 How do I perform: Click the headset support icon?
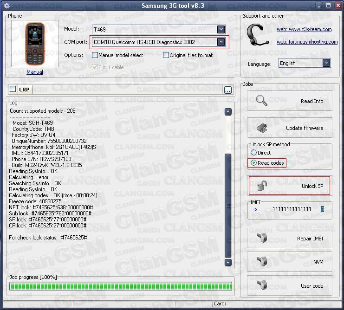[x=257, y=35]
